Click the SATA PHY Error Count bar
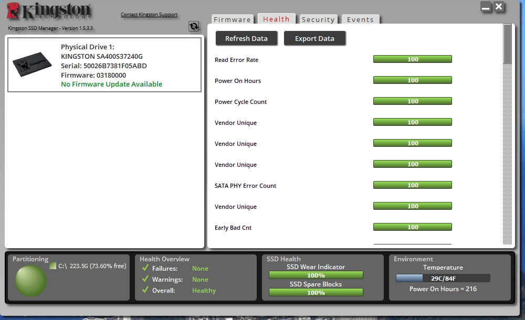 pos(413,185)
